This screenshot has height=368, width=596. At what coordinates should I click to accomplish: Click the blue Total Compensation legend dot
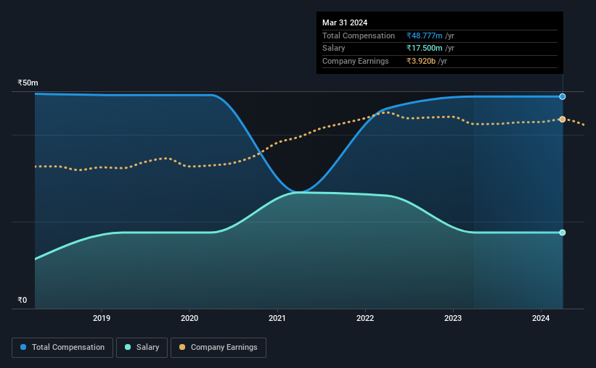23,347
